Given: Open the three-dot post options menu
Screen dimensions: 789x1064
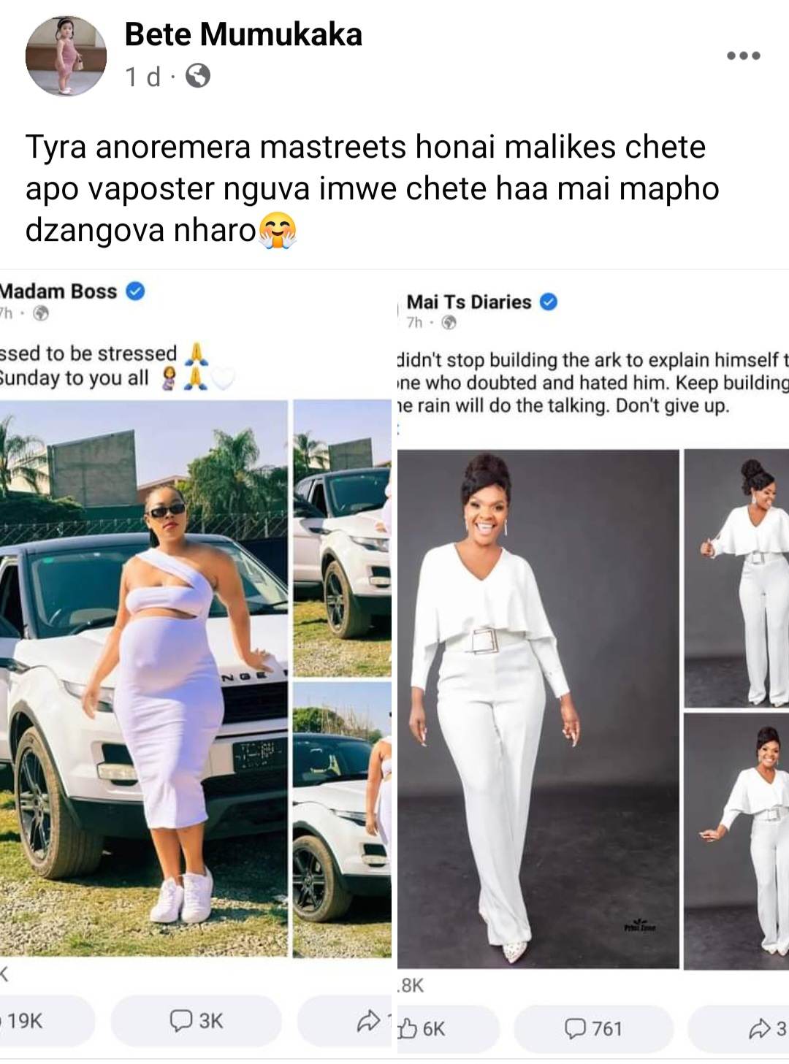Looking at the screenshot, I should click(744, 56).
